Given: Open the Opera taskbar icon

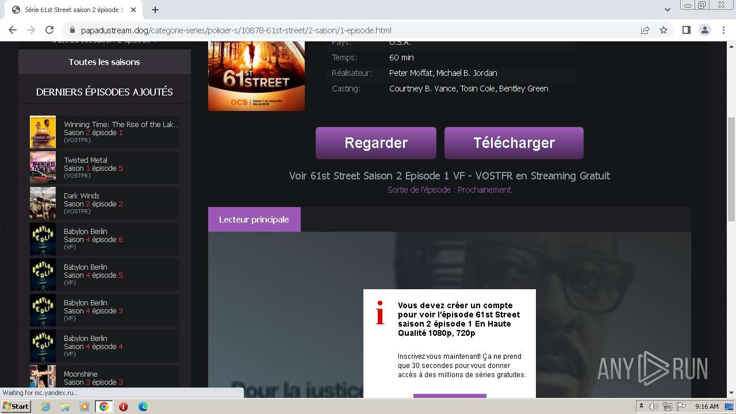Looking at the screenshot, I should coord(123,407).
